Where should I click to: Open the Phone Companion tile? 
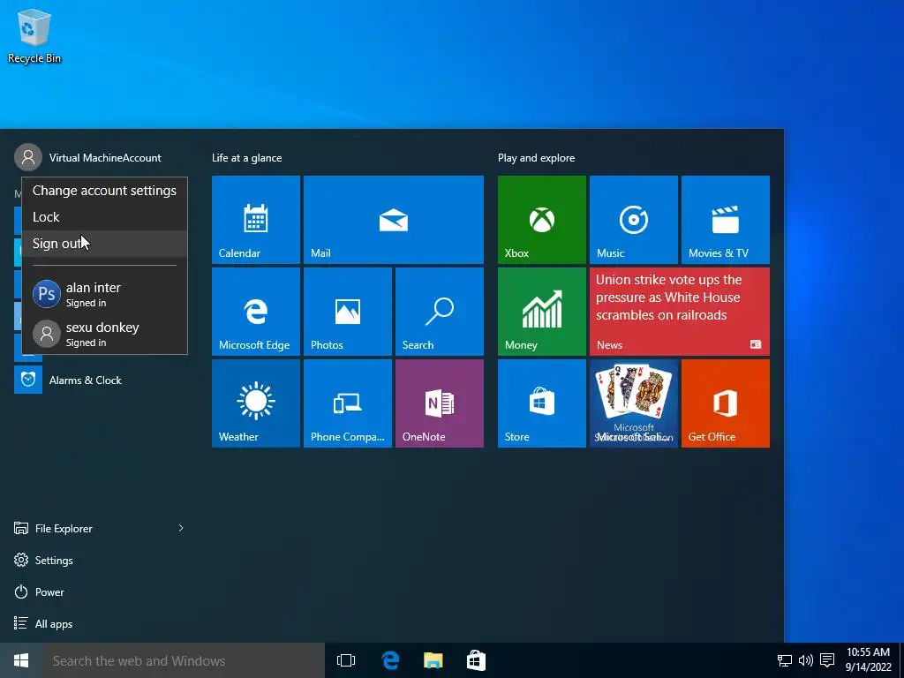click(347, 403)
